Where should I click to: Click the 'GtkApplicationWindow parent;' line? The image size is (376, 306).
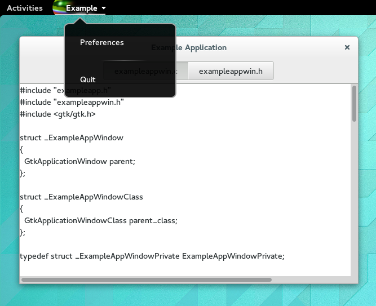(79, 161)
